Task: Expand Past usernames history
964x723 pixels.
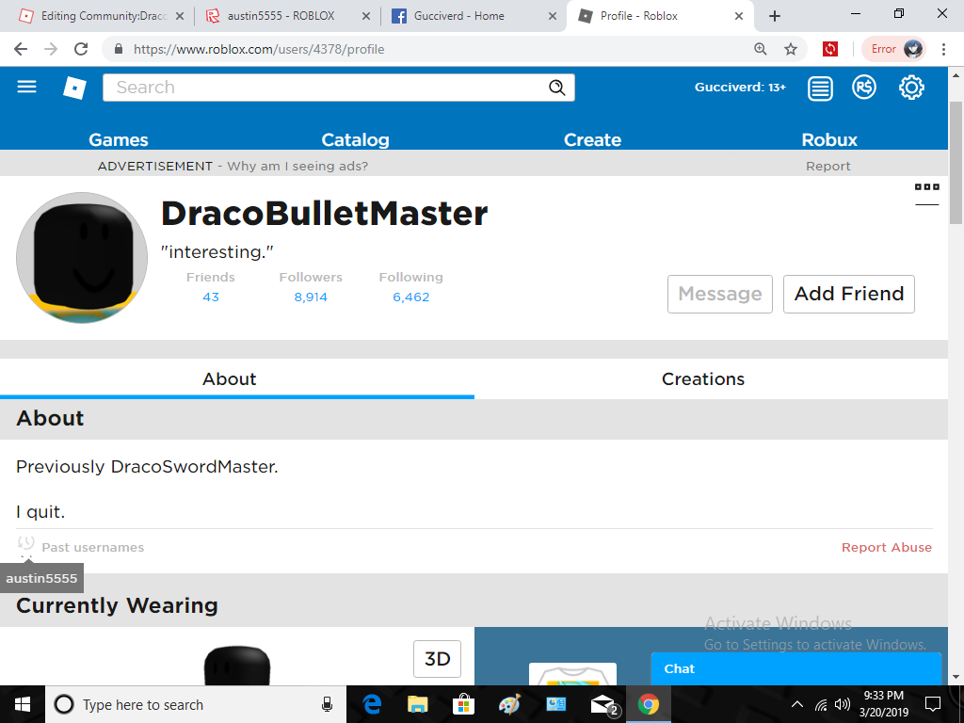Action: (92, 547)
